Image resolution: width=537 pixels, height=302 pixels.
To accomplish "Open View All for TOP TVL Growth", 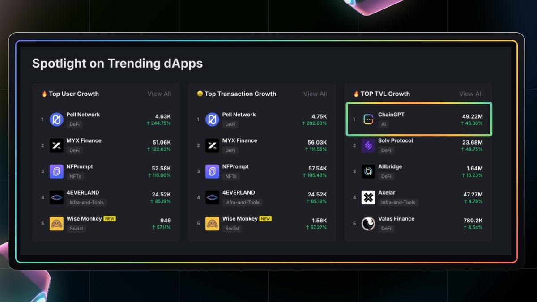I will [471, 94].
